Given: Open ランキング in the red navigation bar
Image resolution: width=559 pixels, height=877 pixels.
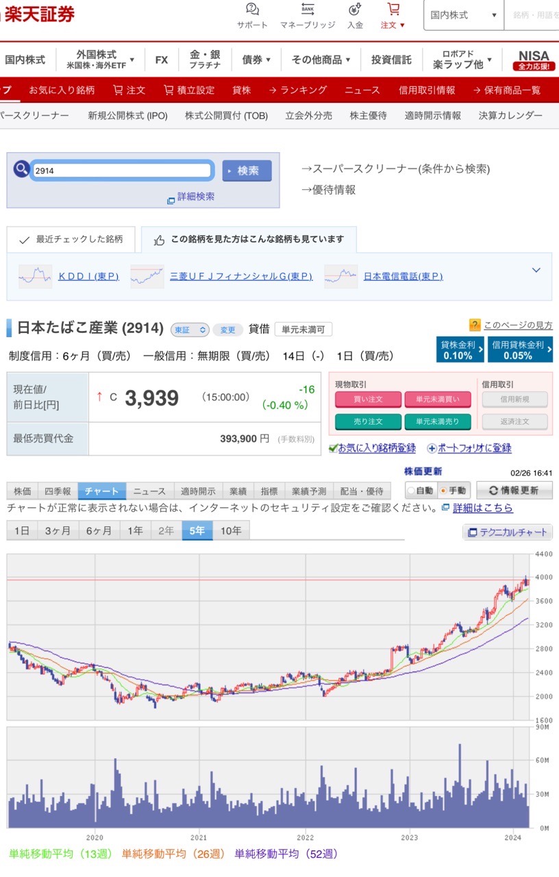Looking at the screenshot, I should click(298, 90).
